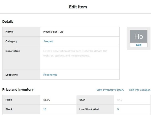This screenshot has width=151, height=115.
Task: Click the Category row label
Action: (x=11, y=41)
